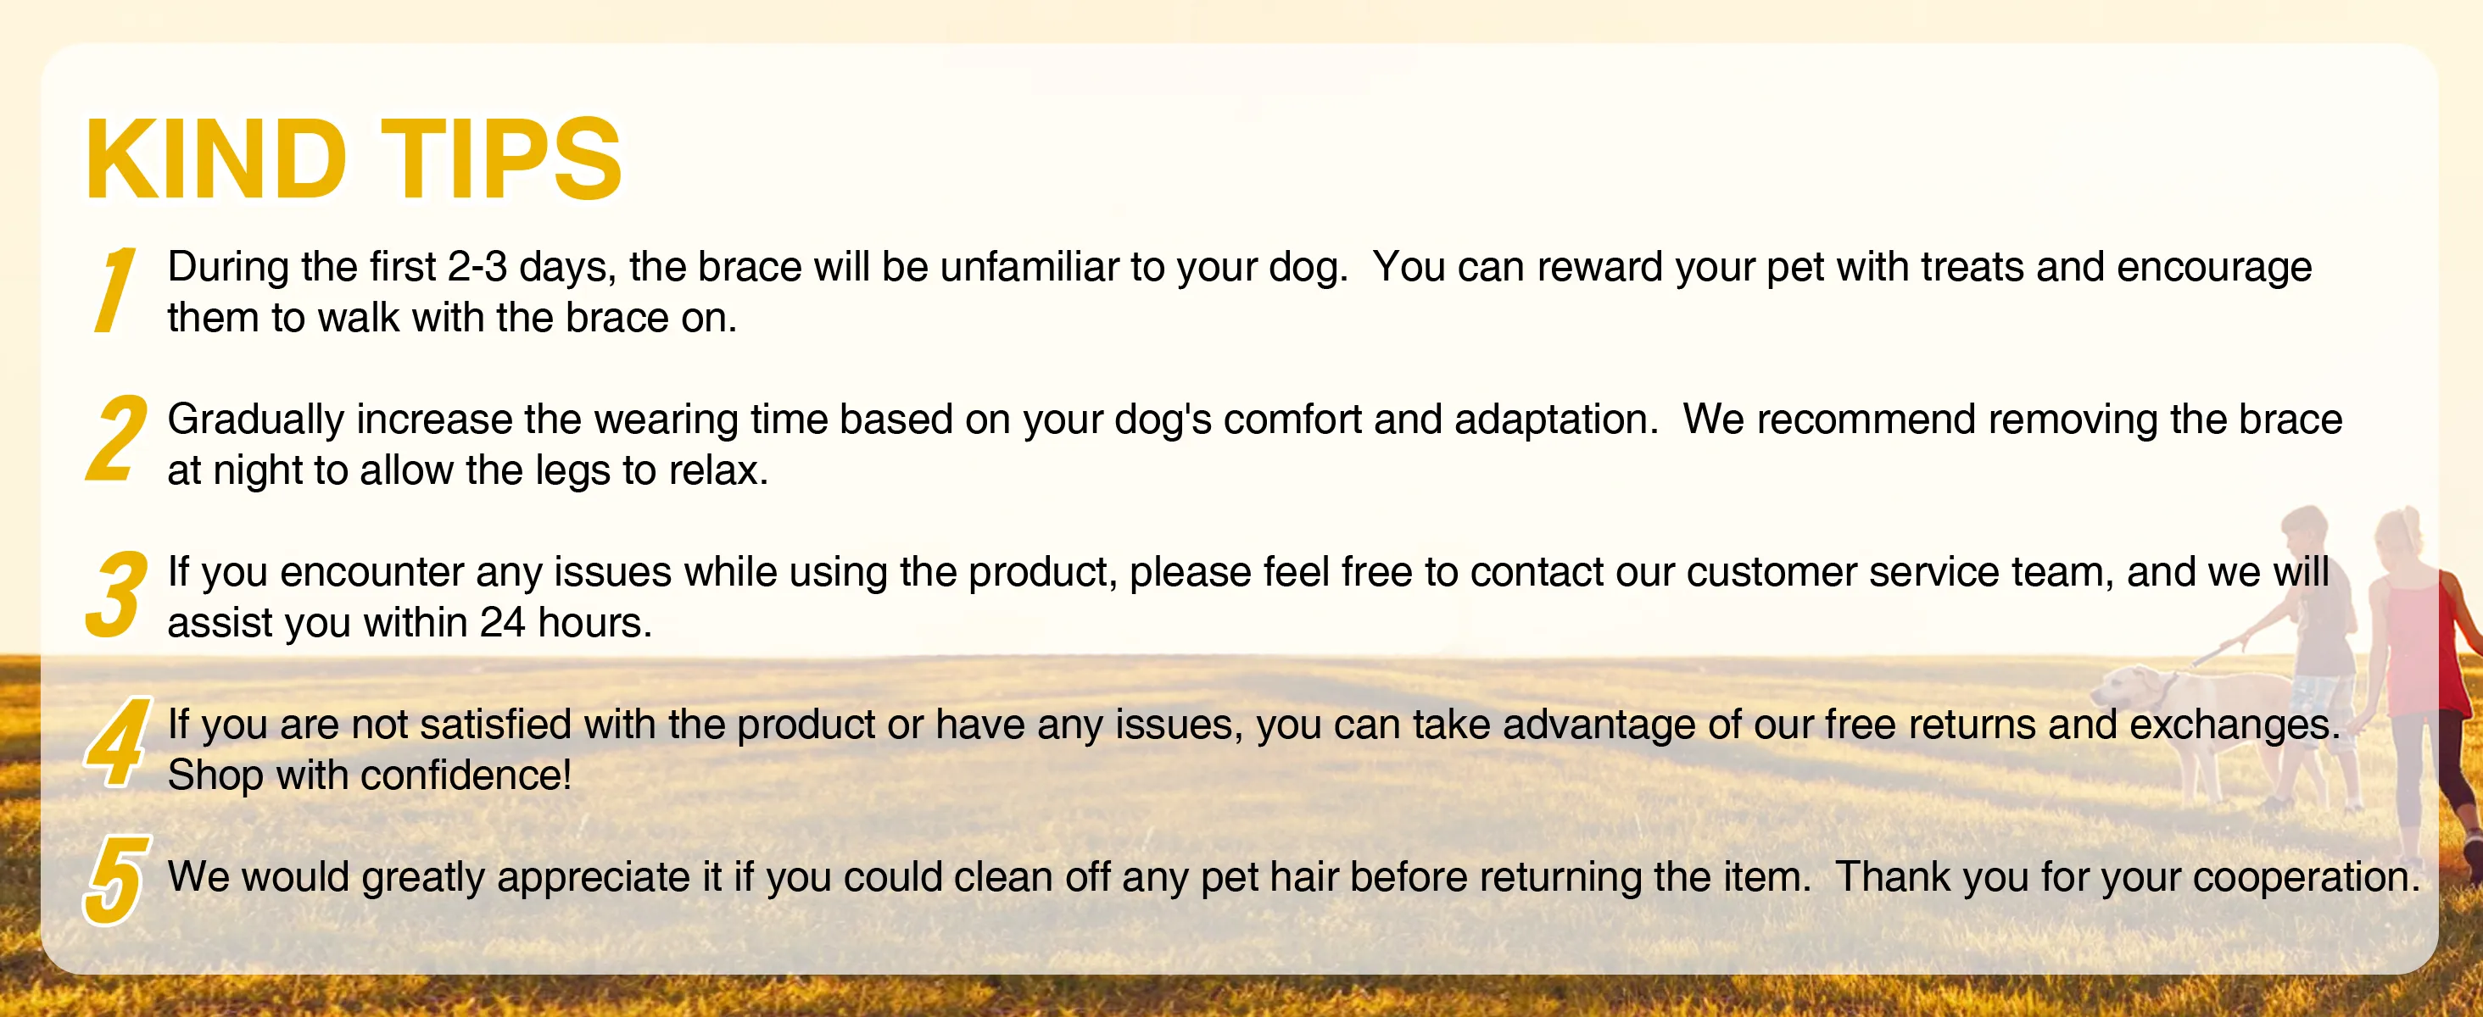
Task: Select the "Shop with confidence!" text
Action: pos(369,775)
